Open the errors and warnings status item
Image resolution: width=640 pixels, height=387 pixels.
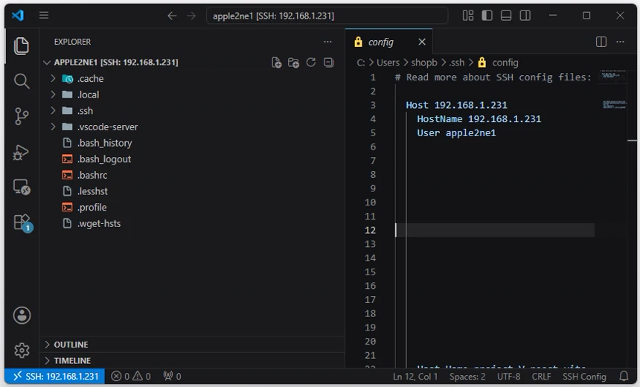pos(131,377)
